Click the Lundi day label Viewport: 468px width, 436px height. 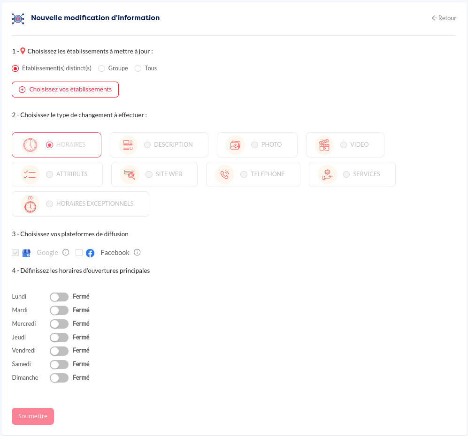point(19,297)
